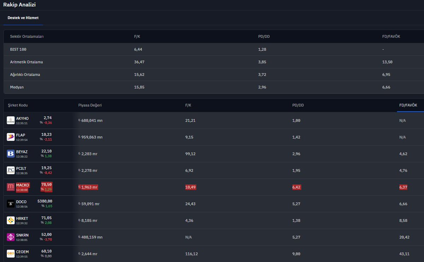
Task: Click DOCO price 5380,00
Action: 45,201
